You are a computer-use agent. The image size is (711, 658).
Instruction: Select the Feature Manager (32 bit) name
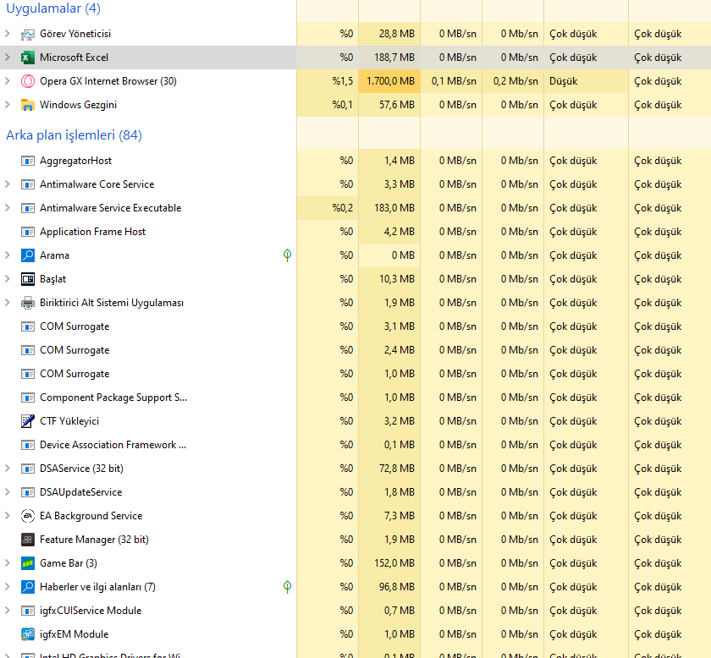point(94,540)
